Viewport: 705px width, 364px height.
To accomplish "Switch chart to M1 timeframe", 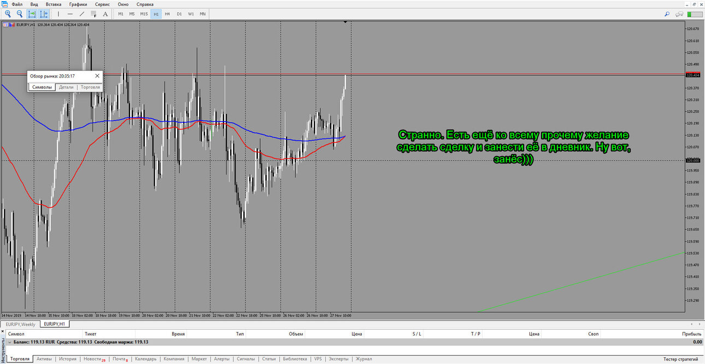I will (120, 14).
